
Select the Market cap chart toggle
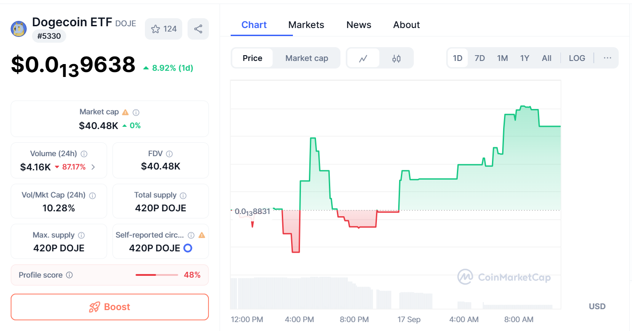[307, 58]
